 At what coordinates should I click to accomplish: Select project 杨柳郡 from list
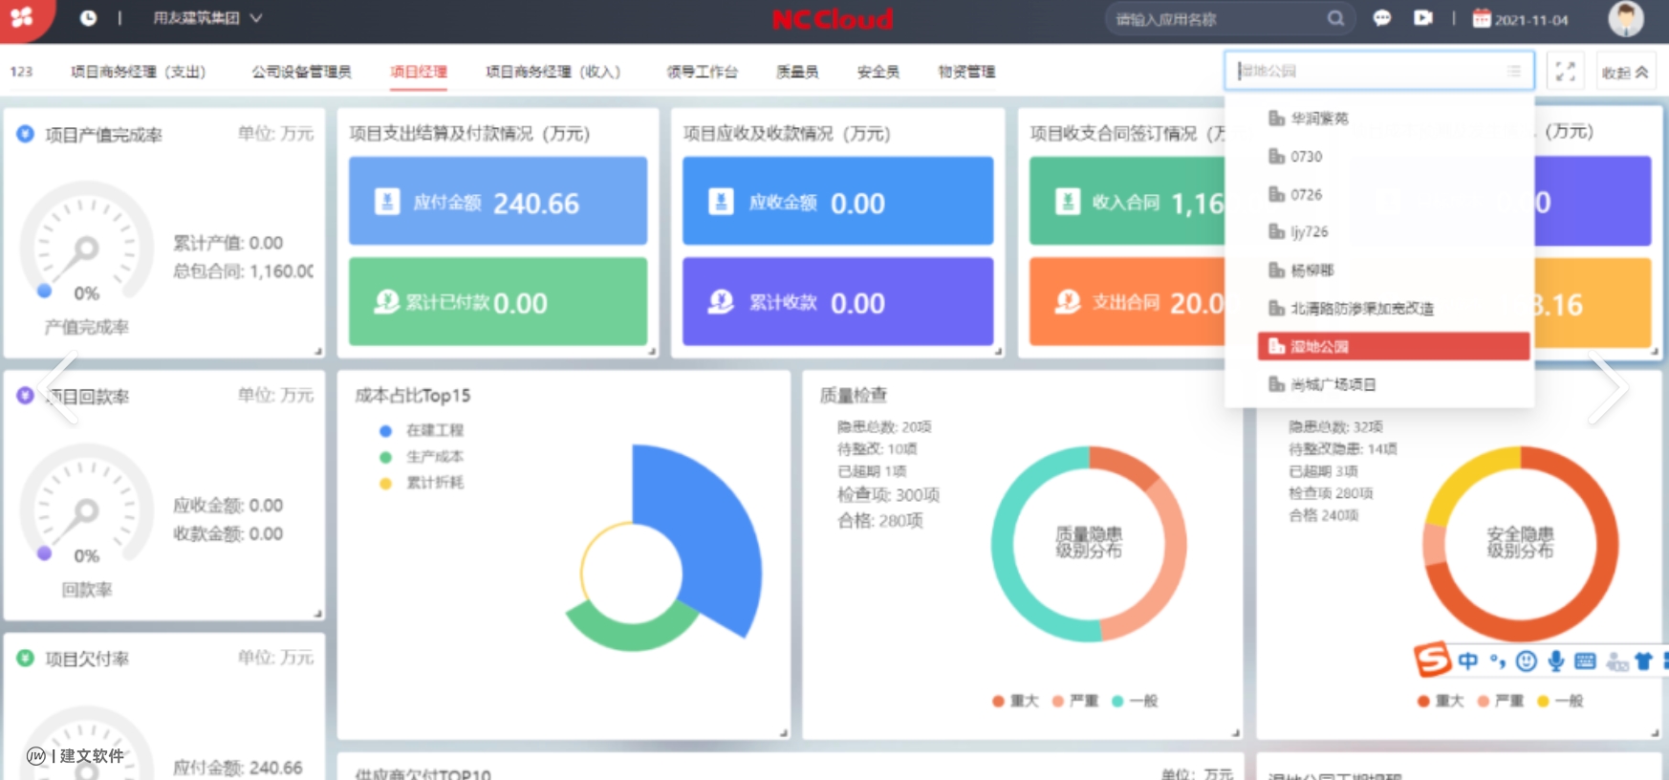[x=1394, y=271]
